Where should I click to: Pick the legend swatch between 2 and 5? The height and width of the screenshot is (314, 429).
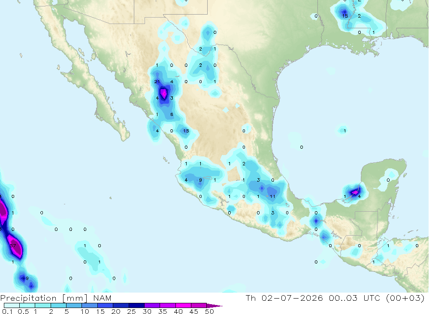(x=58, y=305)
